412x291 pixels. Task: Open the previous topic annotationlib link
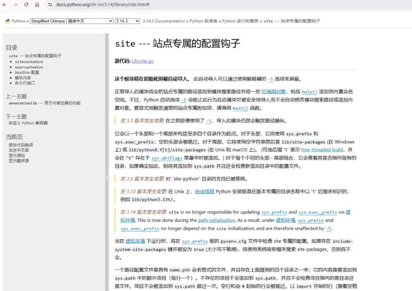[x=45, y=103]
